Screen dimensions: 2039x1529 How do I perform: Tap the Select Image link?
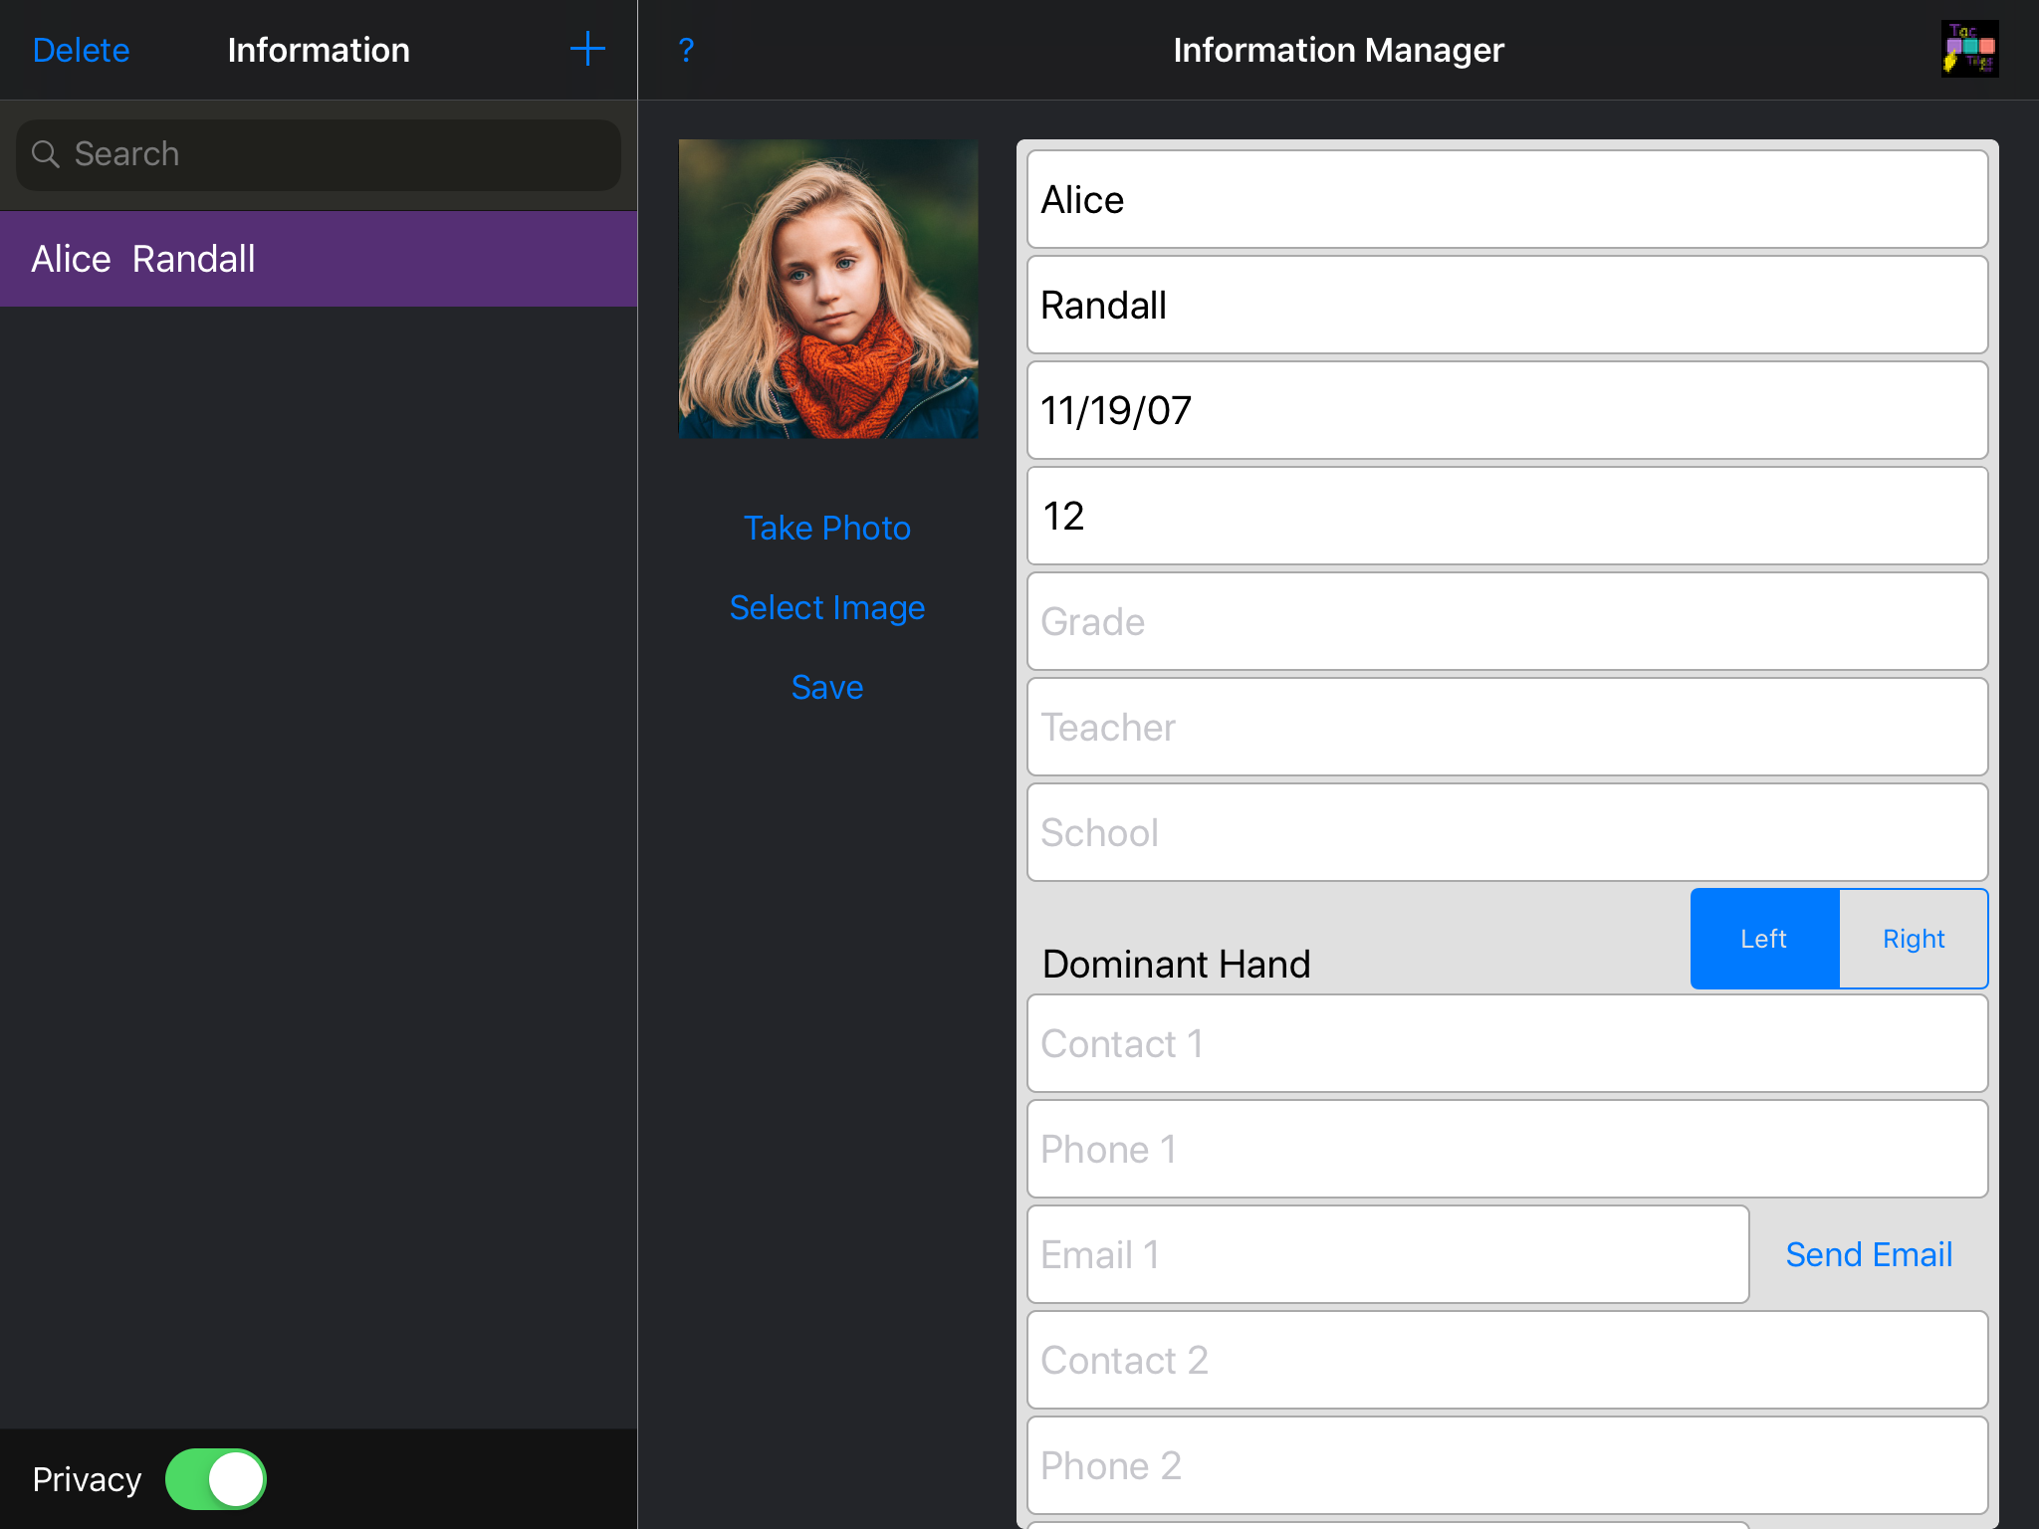(x=826, y=607)
